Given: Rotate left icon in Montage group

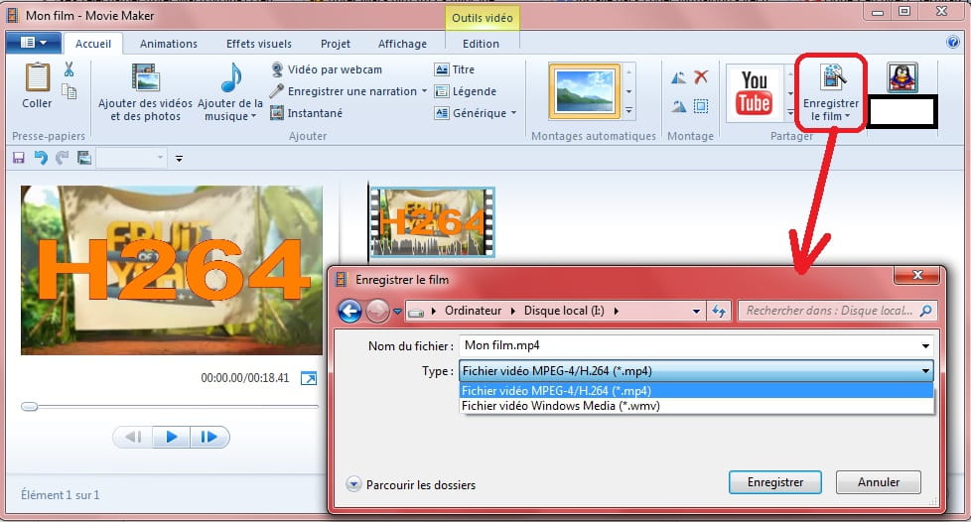Looking at the screenshot, I should pyautogui.click(x=679, y=77).
